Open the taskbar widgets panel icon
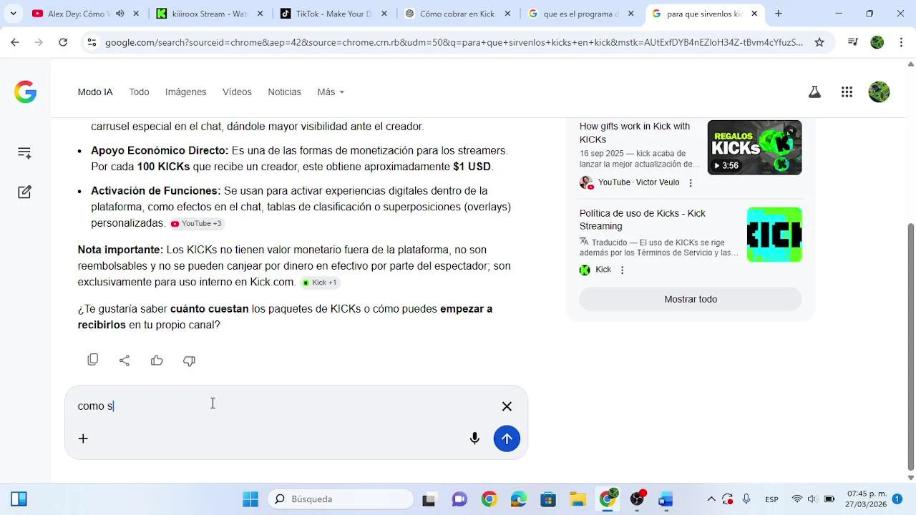This screenshot has width=916, height=515. click(x=19, y=499)
